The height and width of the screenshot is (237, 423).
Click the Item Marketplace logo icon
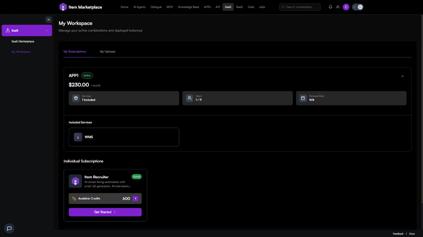(63, 7)
